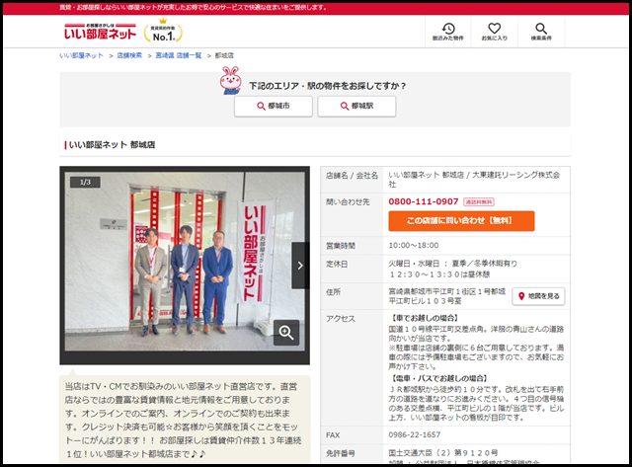Viewport: 632px width, 467px height.
Task: Click the 【車でお越しの場合】 heading
Action: click(424, 318)
